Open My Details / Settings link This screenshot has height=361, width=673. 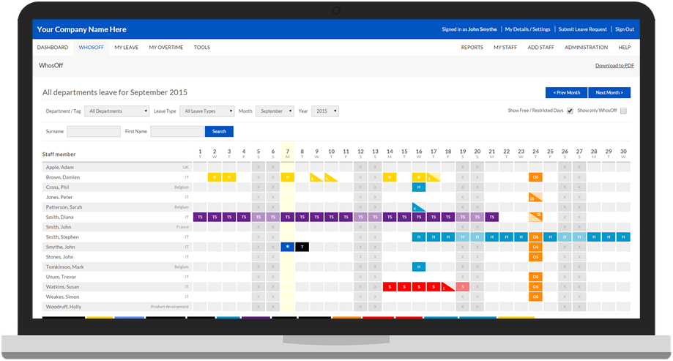[527, 29]
